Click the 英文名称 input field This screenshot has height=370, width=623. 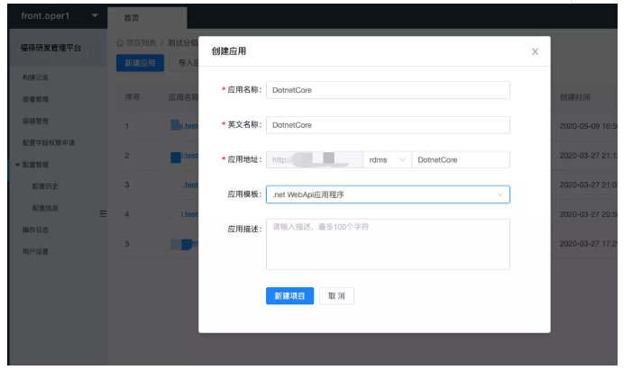click(388, 125)
